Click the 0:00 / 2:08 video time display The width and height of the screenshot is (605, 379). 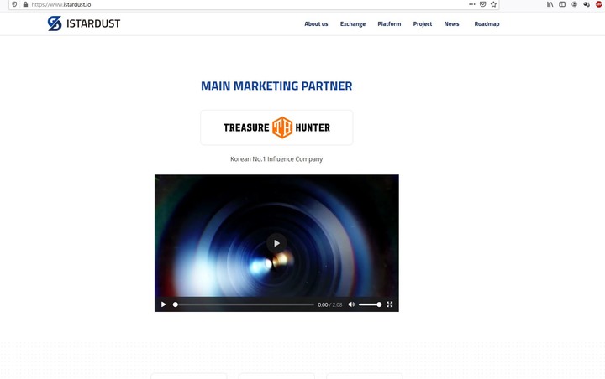(330, 304)
